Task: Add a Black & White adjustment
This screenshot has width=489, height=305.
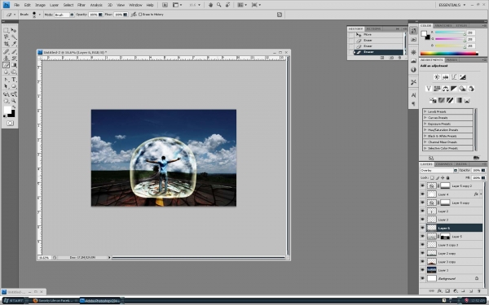Action: pos(454,89)
